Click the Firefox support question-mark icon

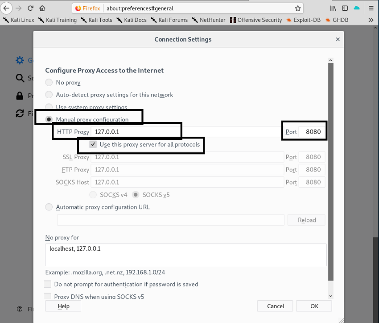coord(20,309)
